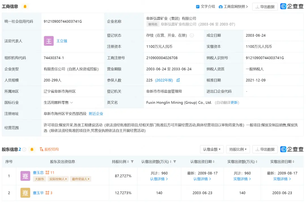
Task: Open the 持股比例 dropdown filter
Action: pyautogui.click(x=238, y=149)
